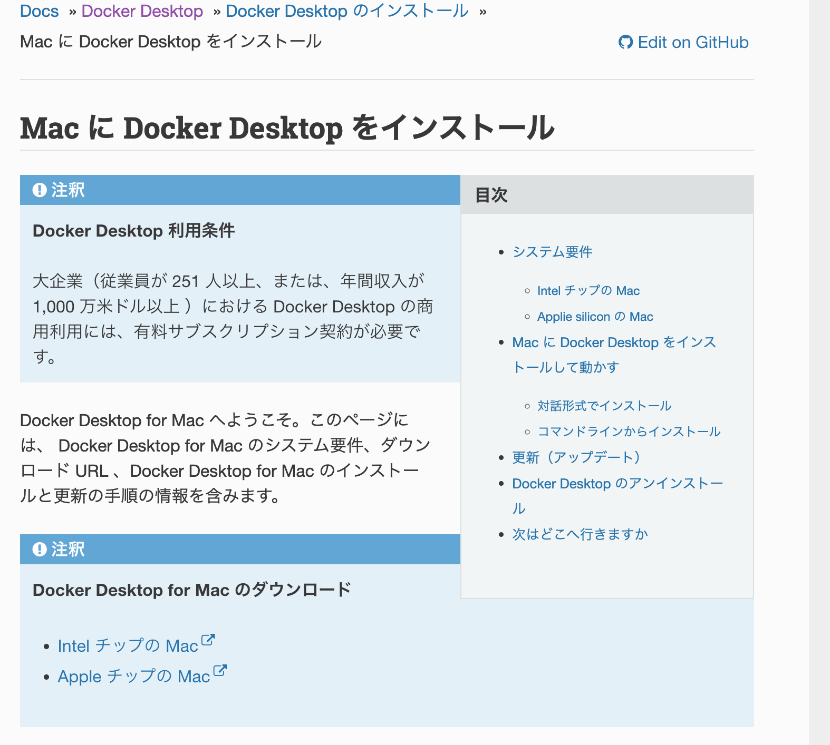Click breadcrumb text Mac に Docker Desktop をインストール
The width and height of the screenshot is (830, 745).
tap(171, 42)
